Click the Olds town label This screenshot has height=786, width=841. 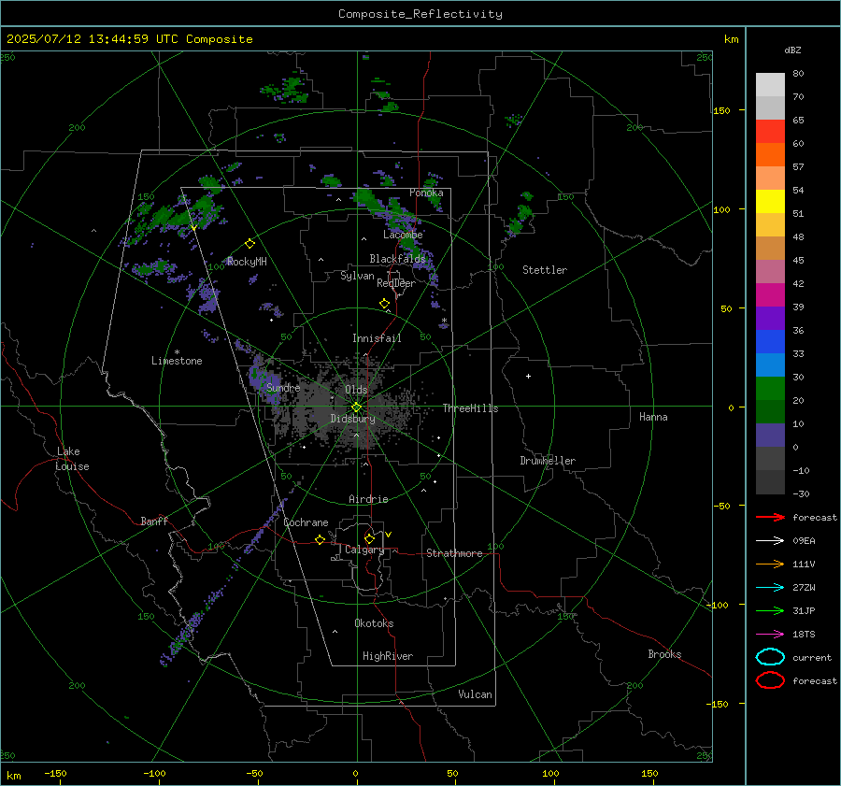(x=356, y=390)
